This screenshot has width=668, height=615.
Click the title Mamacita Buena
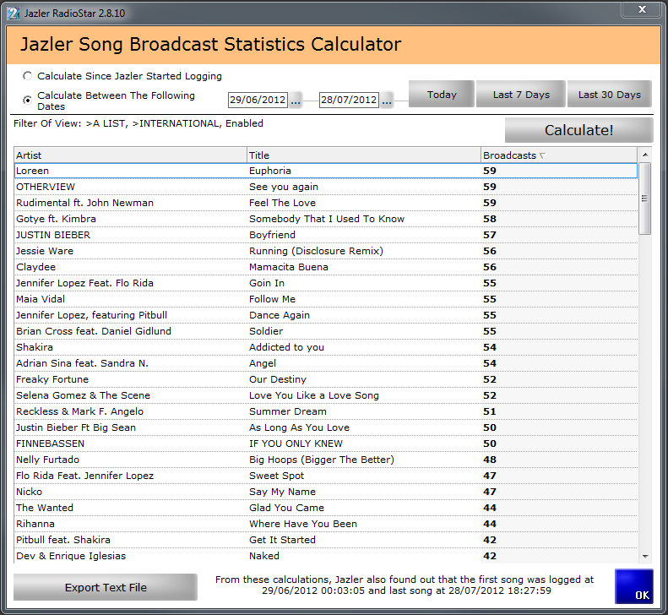[x=289, y=267]
